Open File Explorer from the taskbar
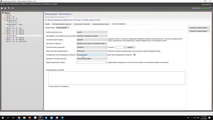 coord(24,118)
